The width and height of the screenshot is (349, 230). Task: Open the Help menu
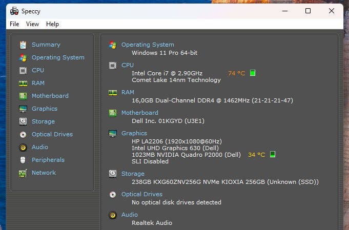point(52,24)
